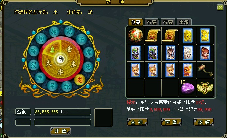Select the golden bee item
The width and height of the screenshot is (227, 138).
(x=205, y=88)
